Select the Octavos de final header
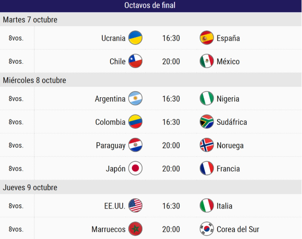The width and height of the screenshot is (302, 239). (x=150, y=5)
